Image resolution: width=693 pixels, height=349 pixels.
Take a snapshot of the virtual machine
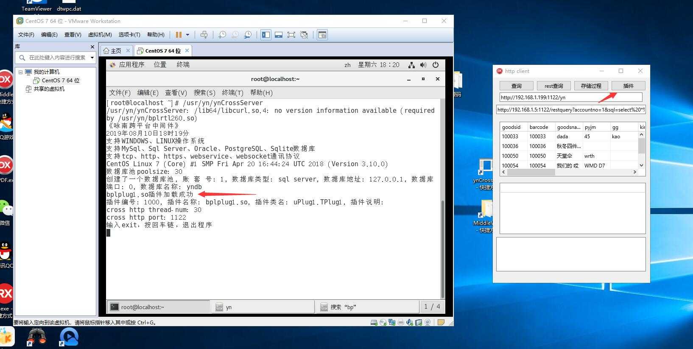pos(222,35)
